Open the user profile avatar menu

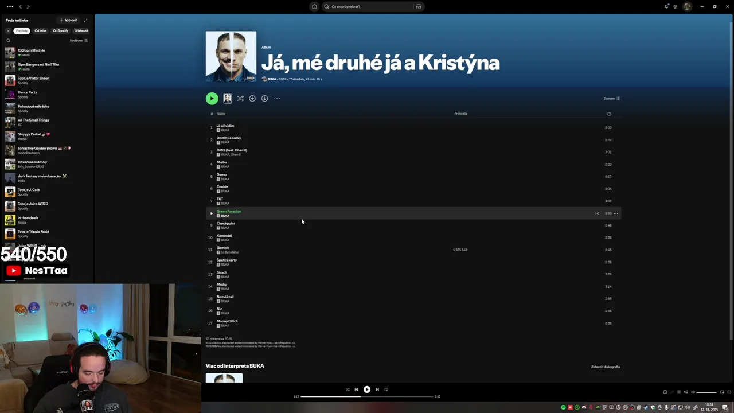[x=687, y=6]
